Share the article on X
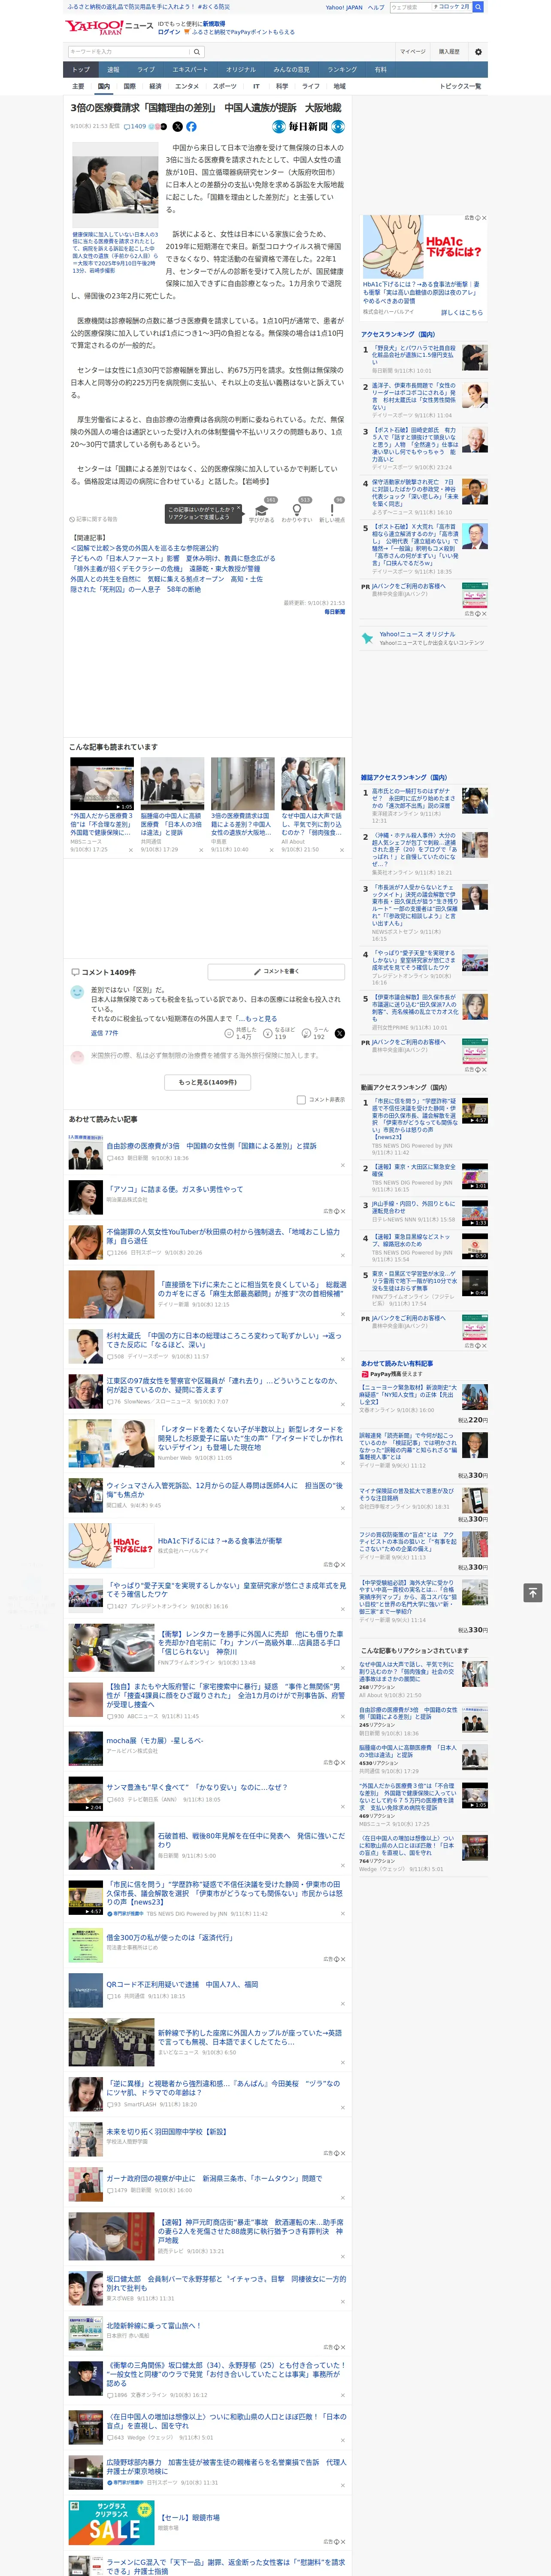This screenshot has height=2576, width=551. (x=178, y=127)
